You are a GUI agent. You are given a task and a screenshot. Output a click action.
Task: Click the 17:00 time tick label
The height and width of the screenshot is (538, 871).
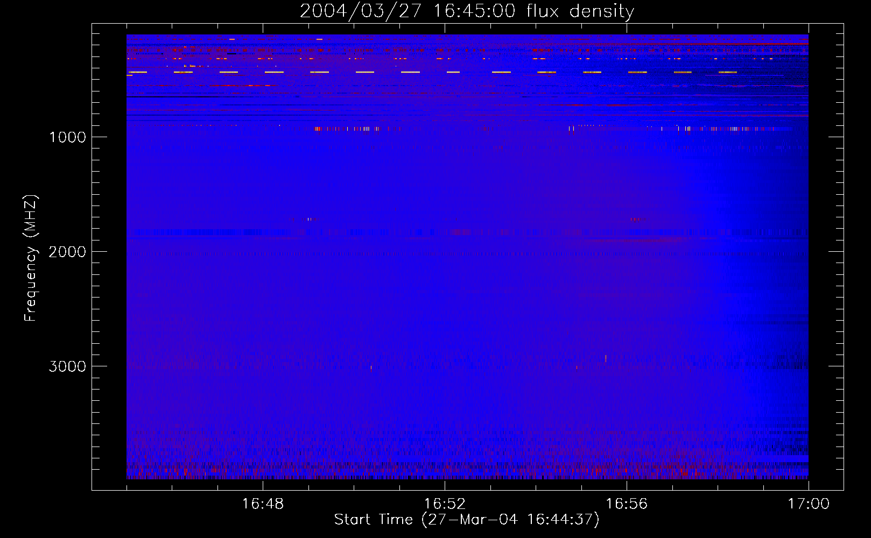point(809,504)
